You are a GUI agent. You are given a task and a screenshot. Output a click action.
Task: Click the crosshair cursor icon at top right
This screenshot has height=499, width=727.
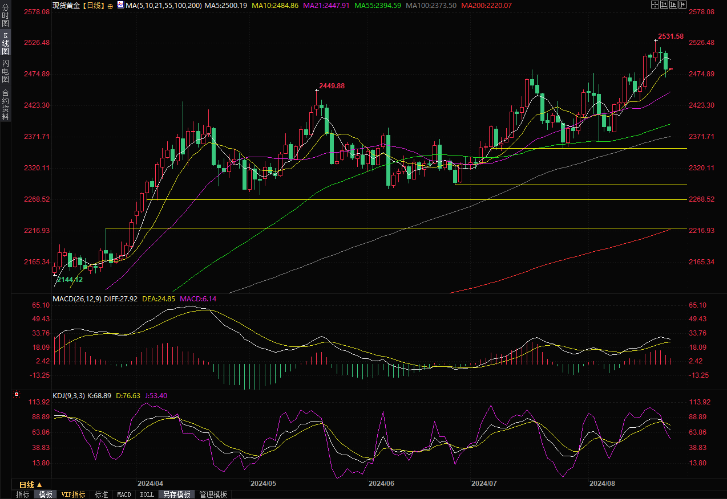655,5
